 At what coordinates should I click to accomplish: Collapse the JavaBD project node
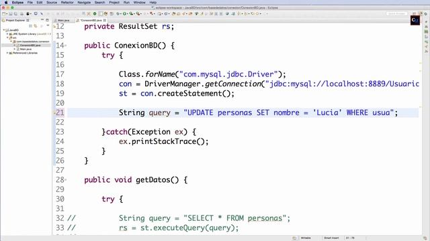click(4, 30)
